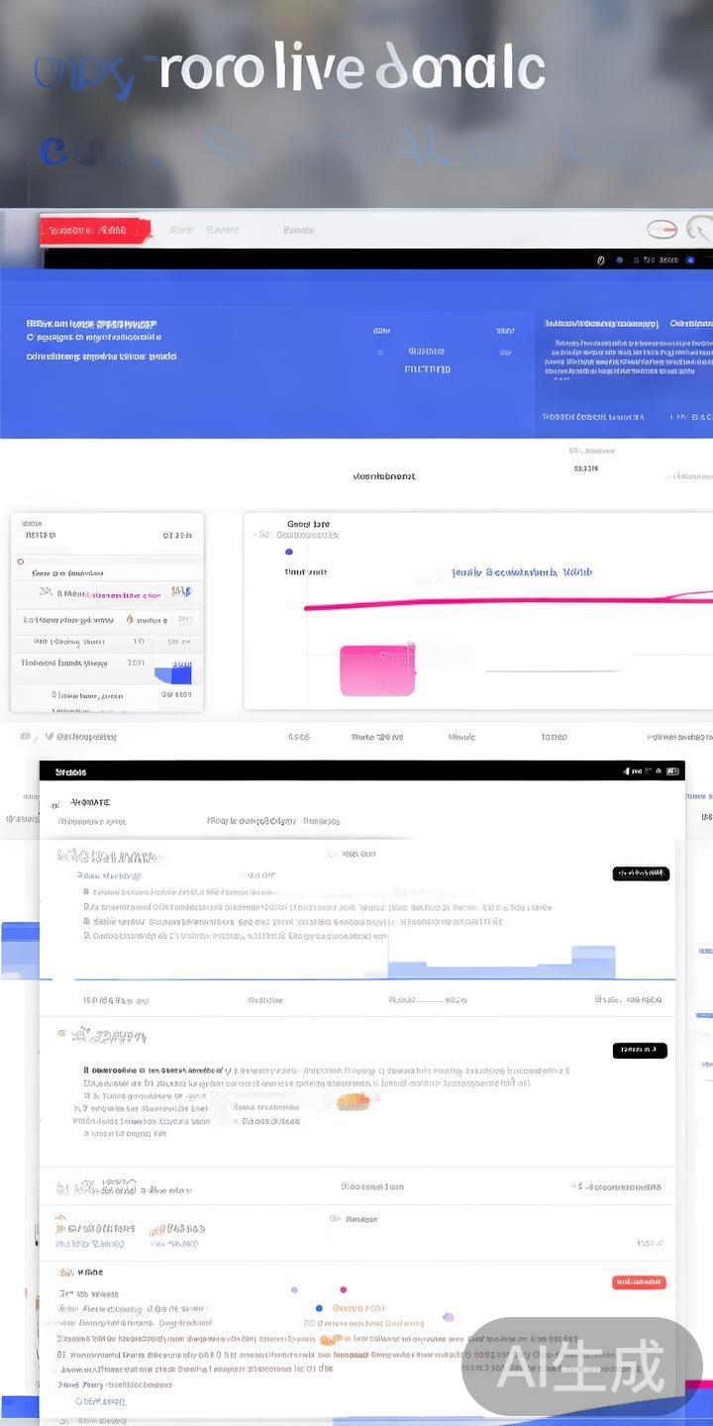Click the circular icon in the dark toolbar strip
Screen dimensions: 713x1426
600,260
